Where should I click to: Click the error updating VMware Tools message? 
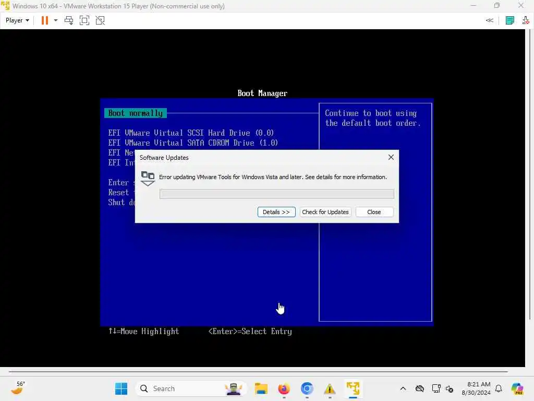[x=273, y=177]
